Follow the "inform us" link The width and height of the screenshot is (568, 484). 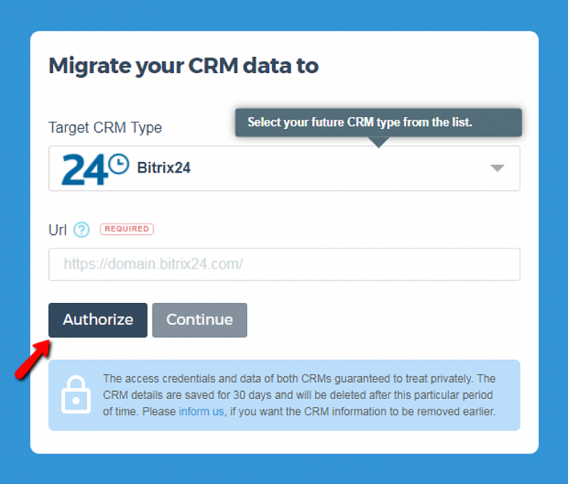click(202, 411)
